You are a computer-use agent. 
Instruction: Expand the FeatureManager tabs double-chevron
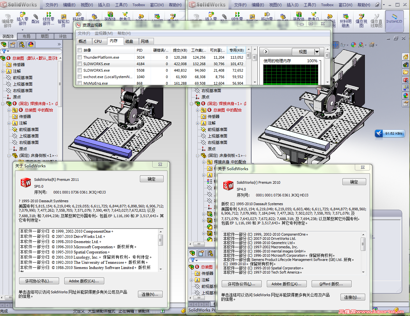[x=59, y=44]
